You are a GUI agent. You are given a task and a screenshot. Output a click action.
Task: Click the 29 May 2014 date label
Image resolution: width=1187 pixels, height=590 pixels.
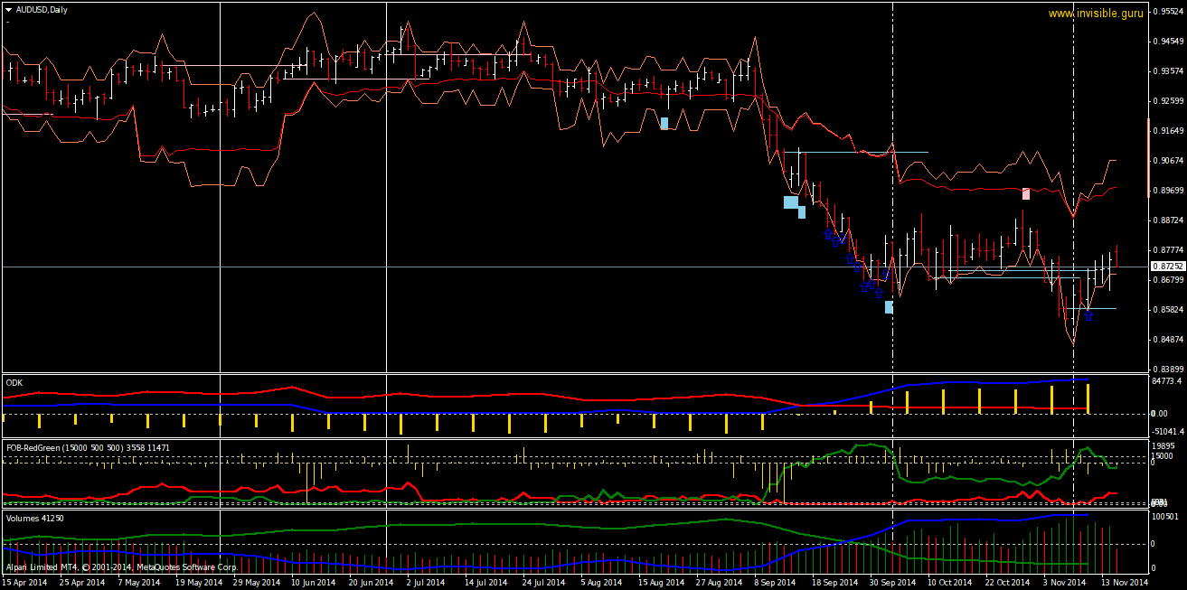[x=257, y=584]
